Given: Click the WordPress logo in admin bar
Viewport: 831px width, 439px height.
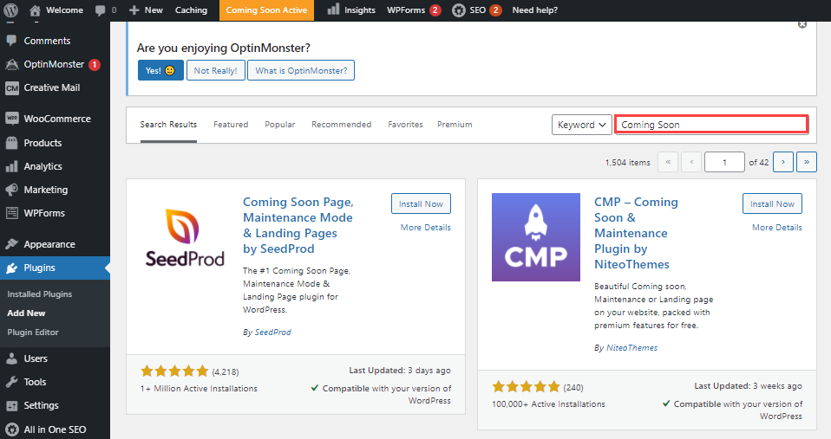Looking at the screenshot, I should click(x=10, y=10).
